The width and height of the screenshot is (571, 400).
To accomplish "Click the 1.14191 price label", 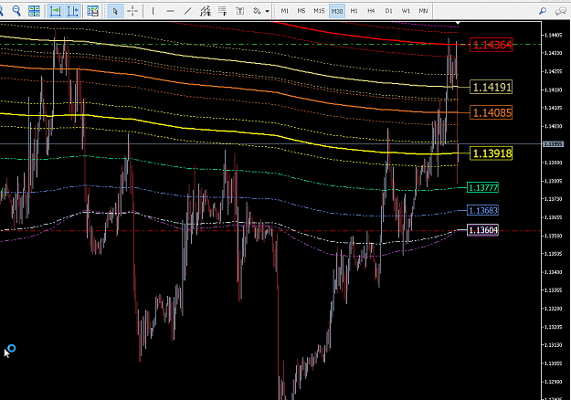I will (491, 87).
